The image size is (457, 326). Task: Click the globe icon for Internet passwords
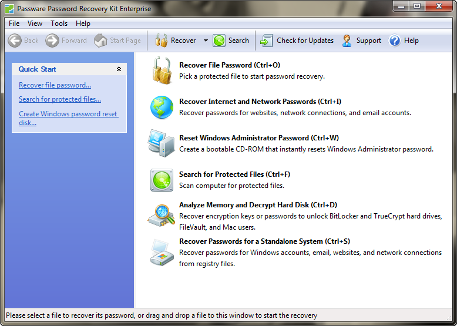[x=162, y=107]
